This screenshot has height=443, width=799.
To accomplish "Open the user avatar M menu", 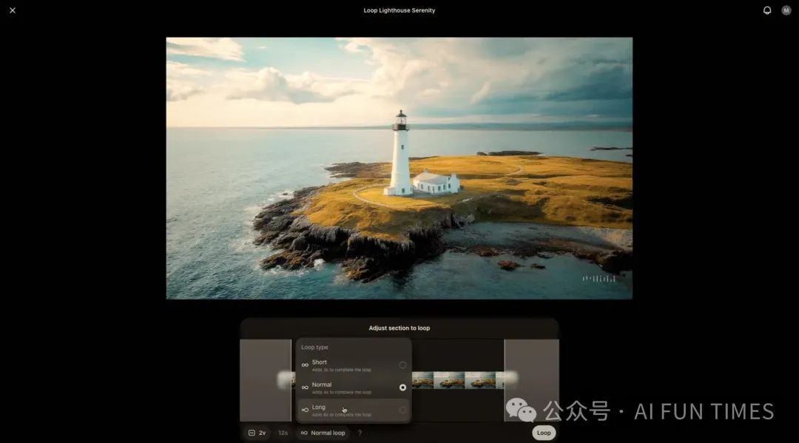I will click(786, 10).
